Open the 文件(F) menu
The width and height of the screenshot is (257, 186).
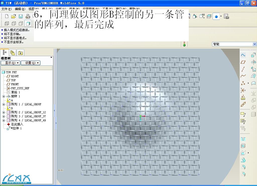(x=6, y=9)
